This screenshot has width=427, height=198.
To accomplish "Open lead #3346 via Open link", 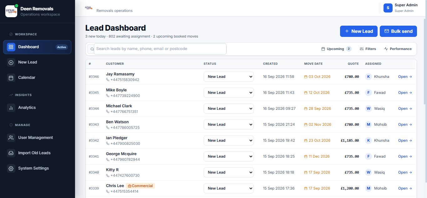I will [x=405, y=77].
